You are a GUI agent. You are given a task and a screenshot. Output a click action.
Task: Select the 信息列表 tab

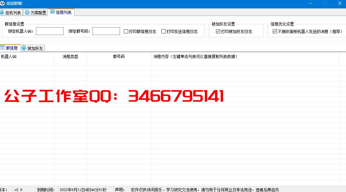[61, 12]
